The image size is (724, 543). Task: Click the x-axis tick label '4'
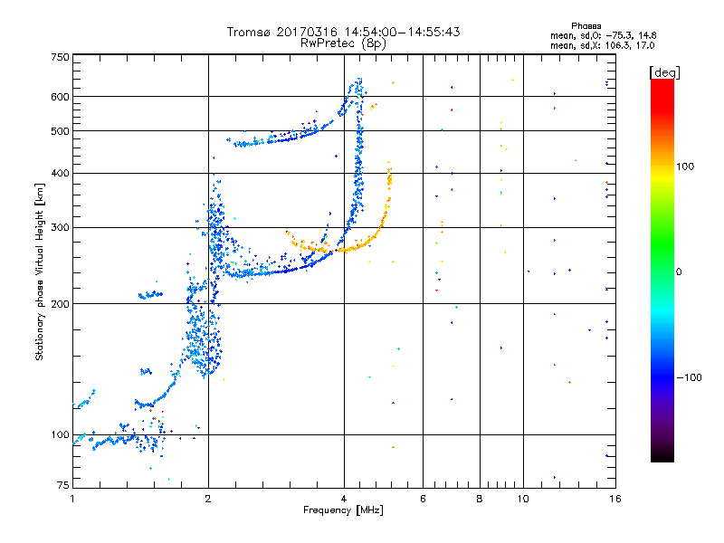tap(344, 499)
